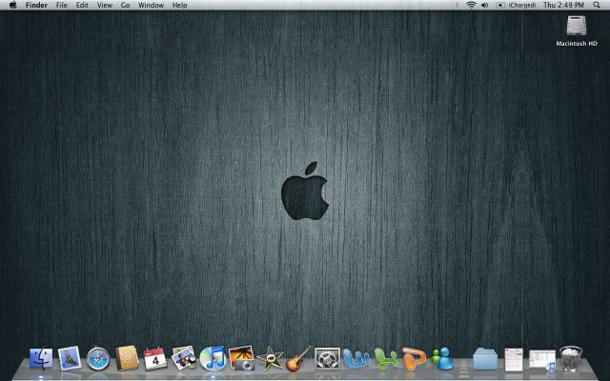This screenshot has height=381, width=610.
Task: Open the Help menu
Action: click(179, 5)
